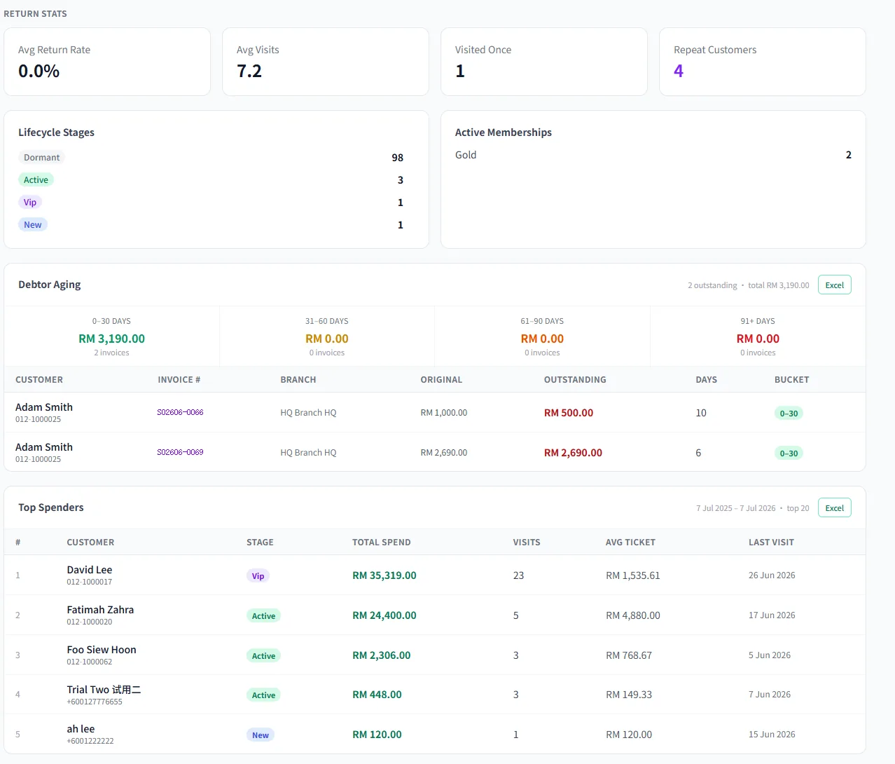Select the Avg Return Rate card

click(107, 62)
